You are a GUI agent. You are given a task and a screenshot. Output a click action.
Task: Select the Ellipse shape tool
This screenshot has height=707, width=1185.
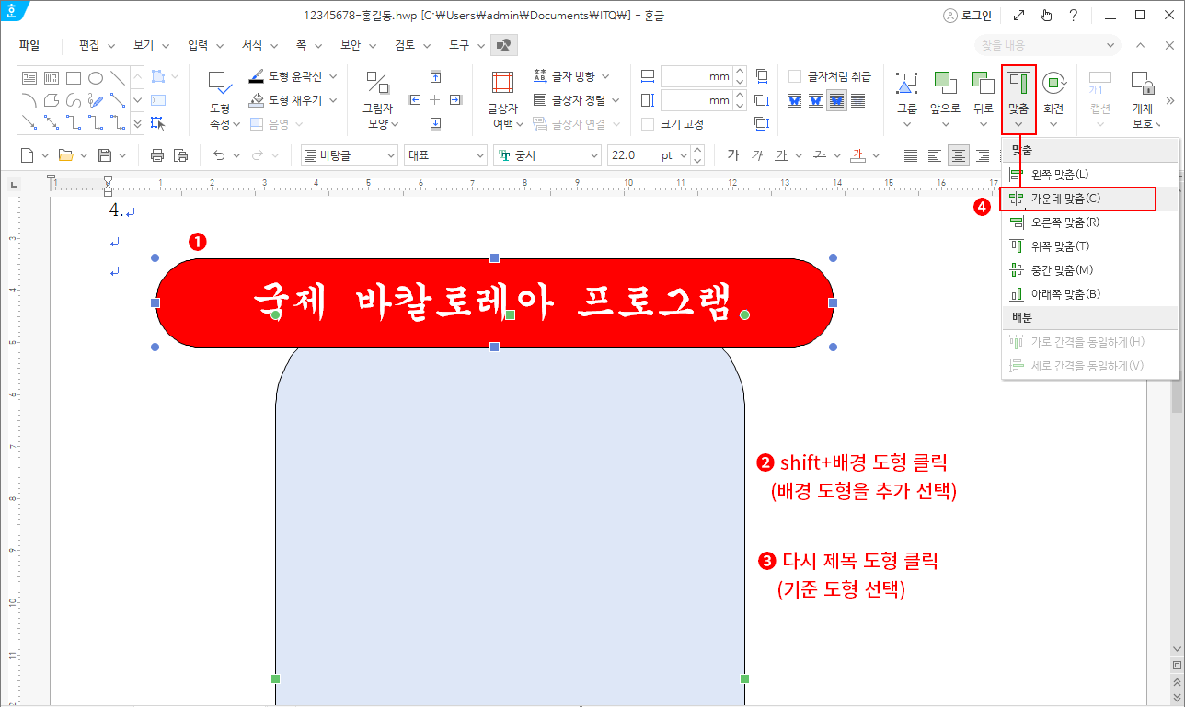tap(96, 78)
